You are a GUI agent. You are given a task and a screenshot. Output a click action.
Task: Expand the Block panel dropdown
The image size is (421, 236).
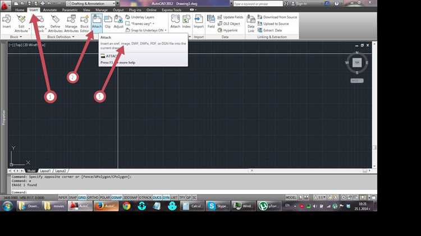pyautogui.click(x=16, y=37)
